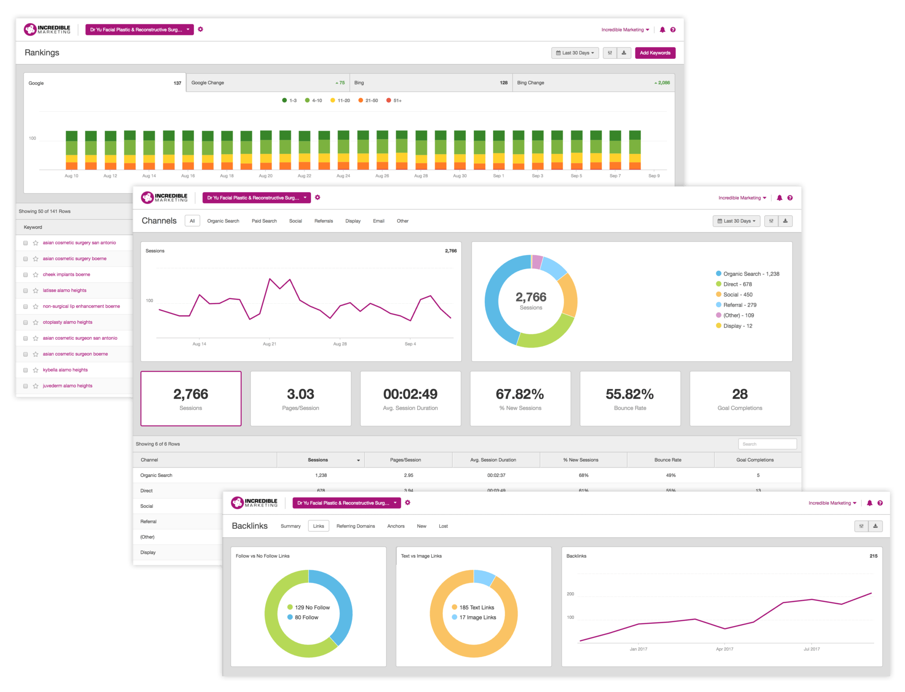Select Organic Search tab in Channels
This screenshot has height=692, width=905.
(223, 221)
